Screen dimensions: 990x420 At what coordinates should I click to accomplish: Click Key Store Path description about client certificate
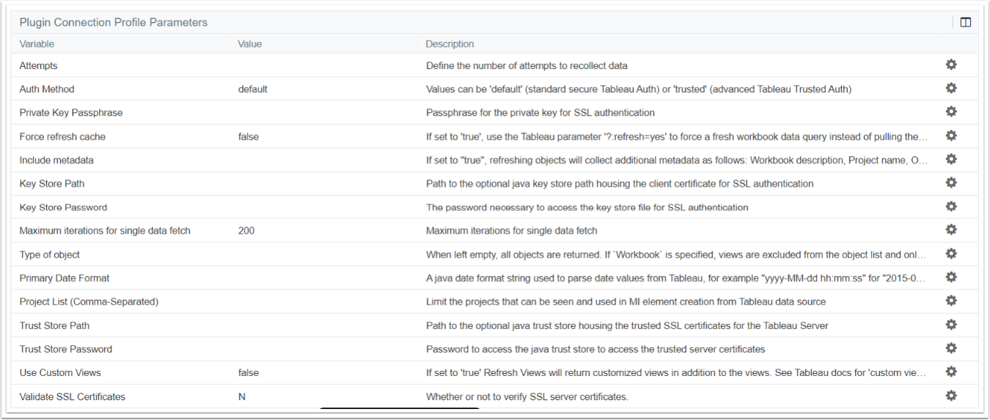click(620, 183)
